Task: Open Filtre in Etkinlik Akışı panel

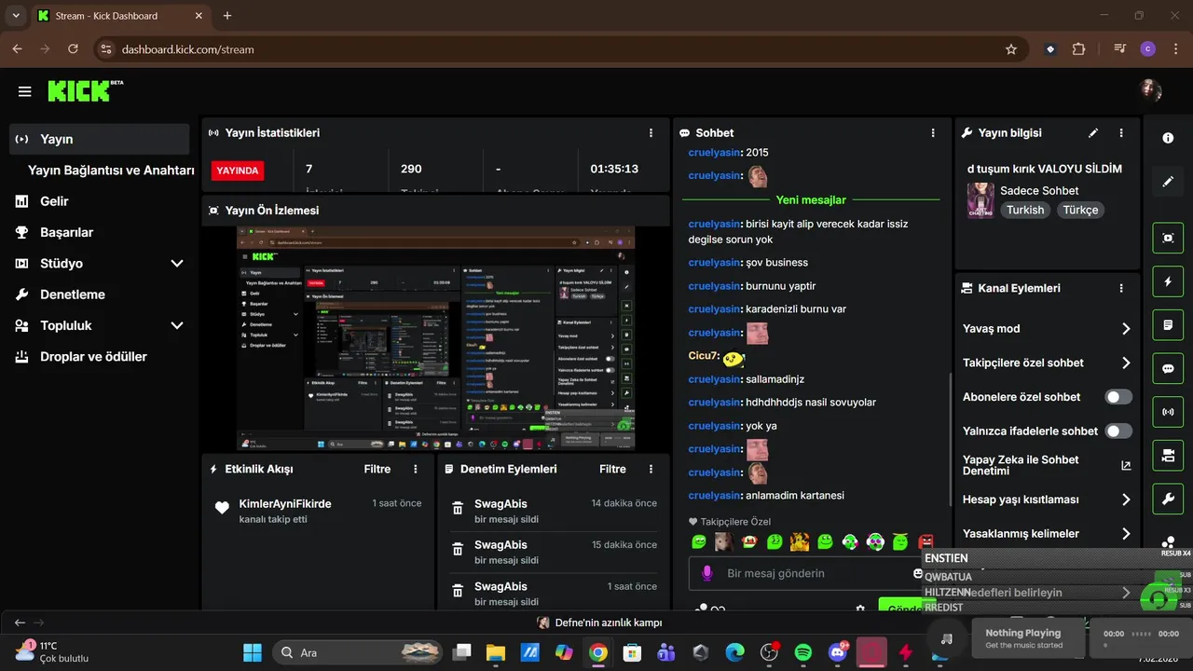Action: point(377,469)
